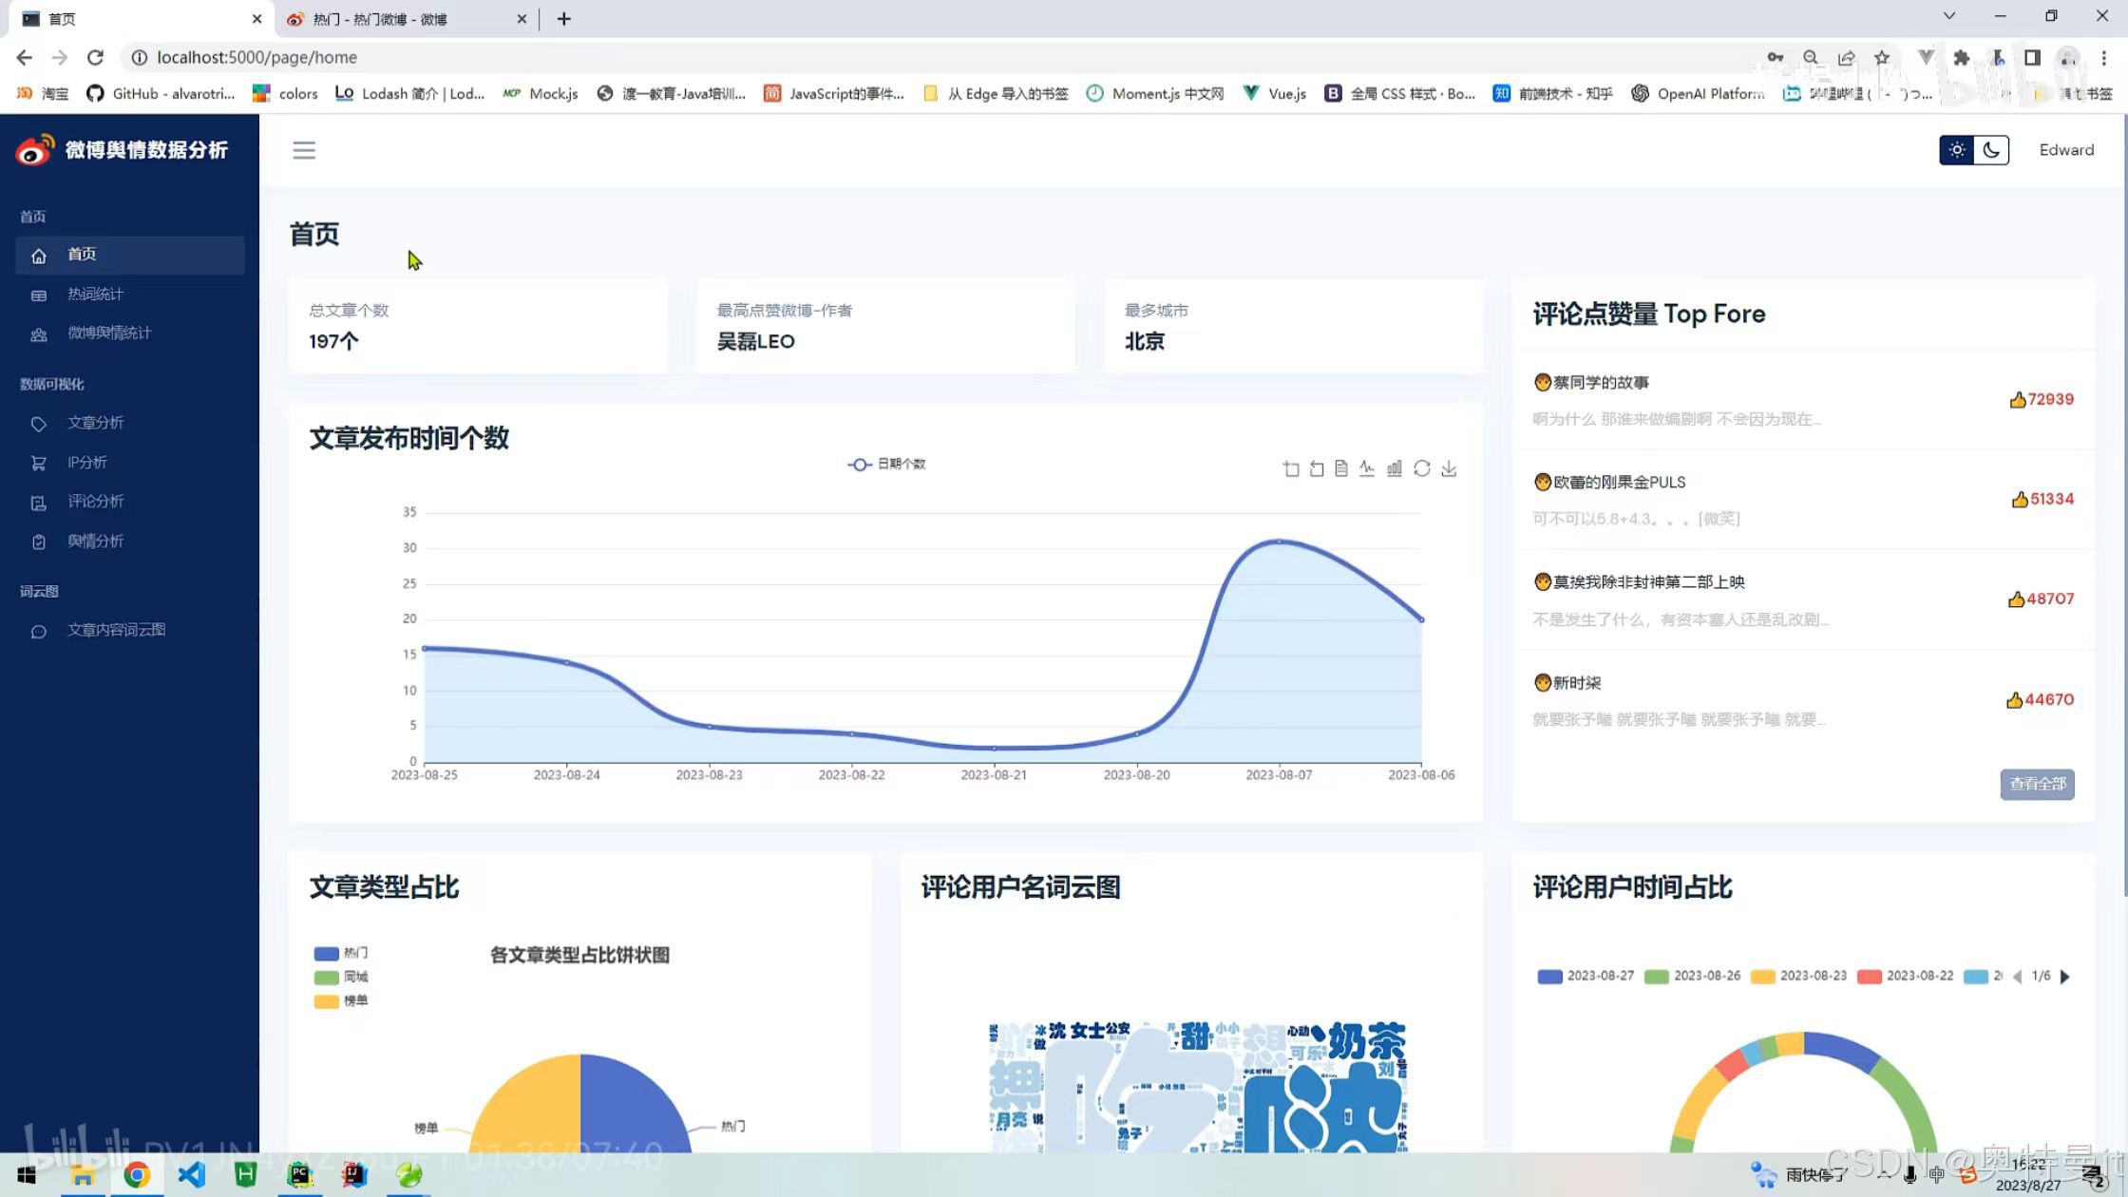Image resolution: width=2128 pixels, height=1197 pixels.
Task: Click the 查看全部 button
Action: click(x=2037, y=784)
